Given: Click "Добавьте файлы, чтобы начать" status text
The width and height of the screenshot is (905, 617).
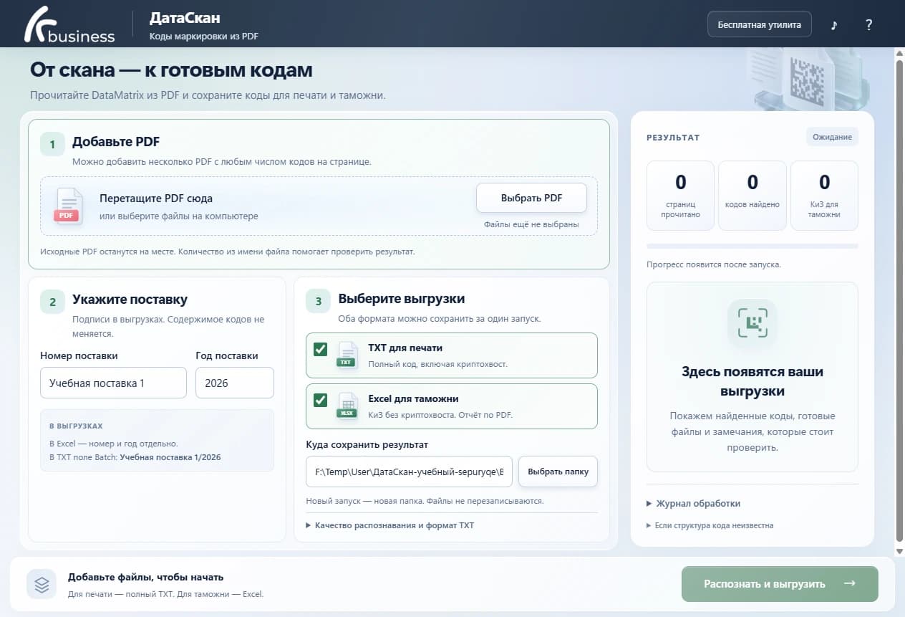Looking at the screenshot, I should point(146,577).
